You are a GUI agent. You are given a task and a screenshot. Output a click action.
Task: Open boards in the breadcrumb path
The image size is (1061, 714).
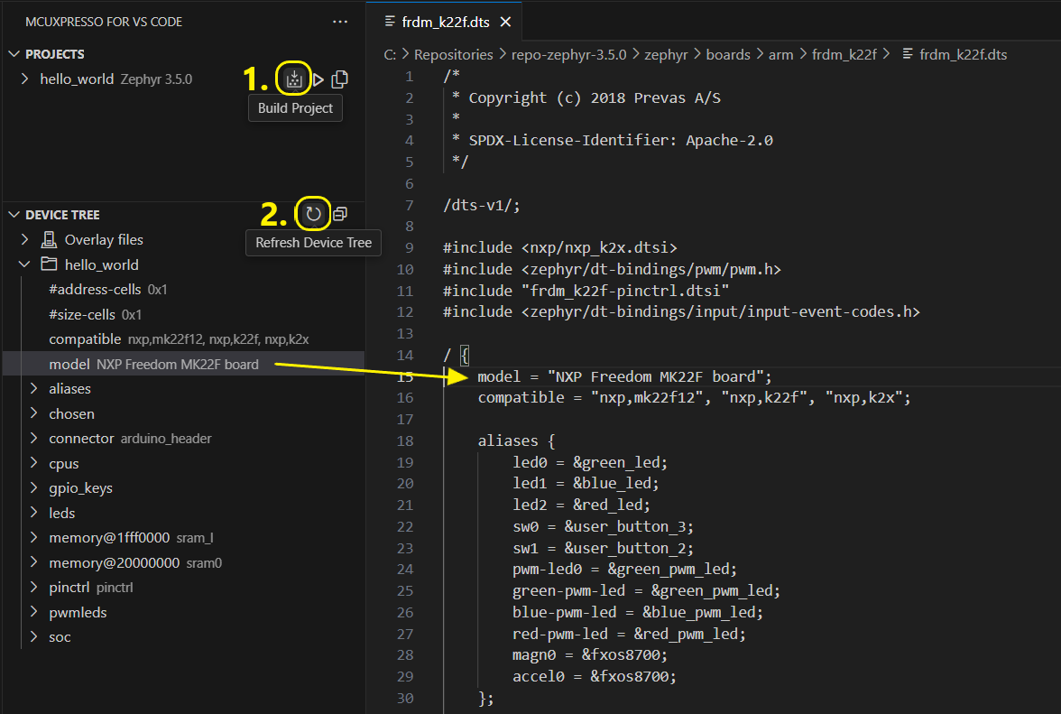(728, 54)
